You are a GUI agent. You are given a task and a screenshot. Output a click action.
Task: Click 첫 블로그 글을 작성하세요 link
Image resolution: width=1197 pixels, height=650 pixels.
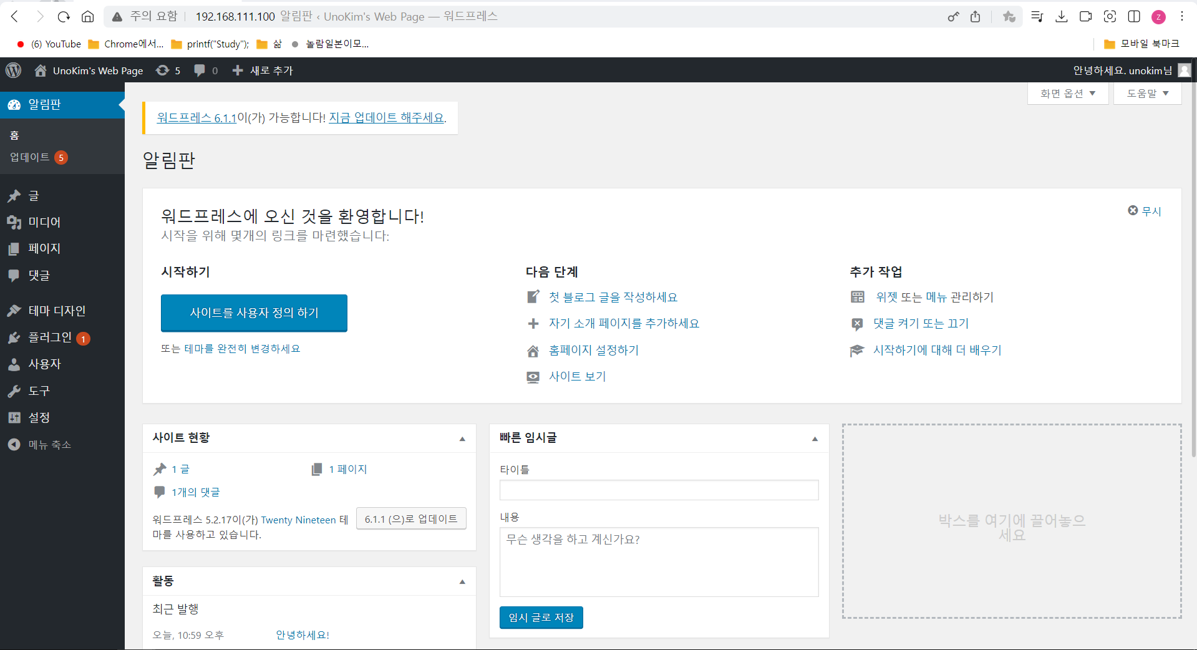tap(613, 298)
